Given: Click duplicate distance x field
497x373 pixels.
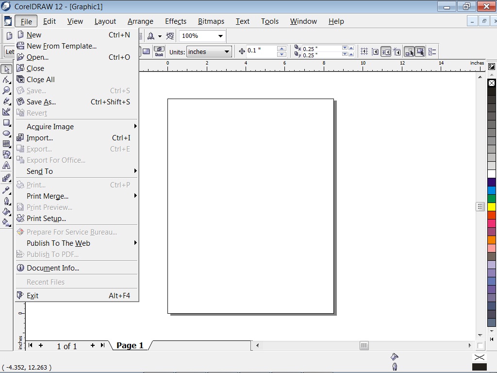Looking at the screenshot, I should click(322, 49).
